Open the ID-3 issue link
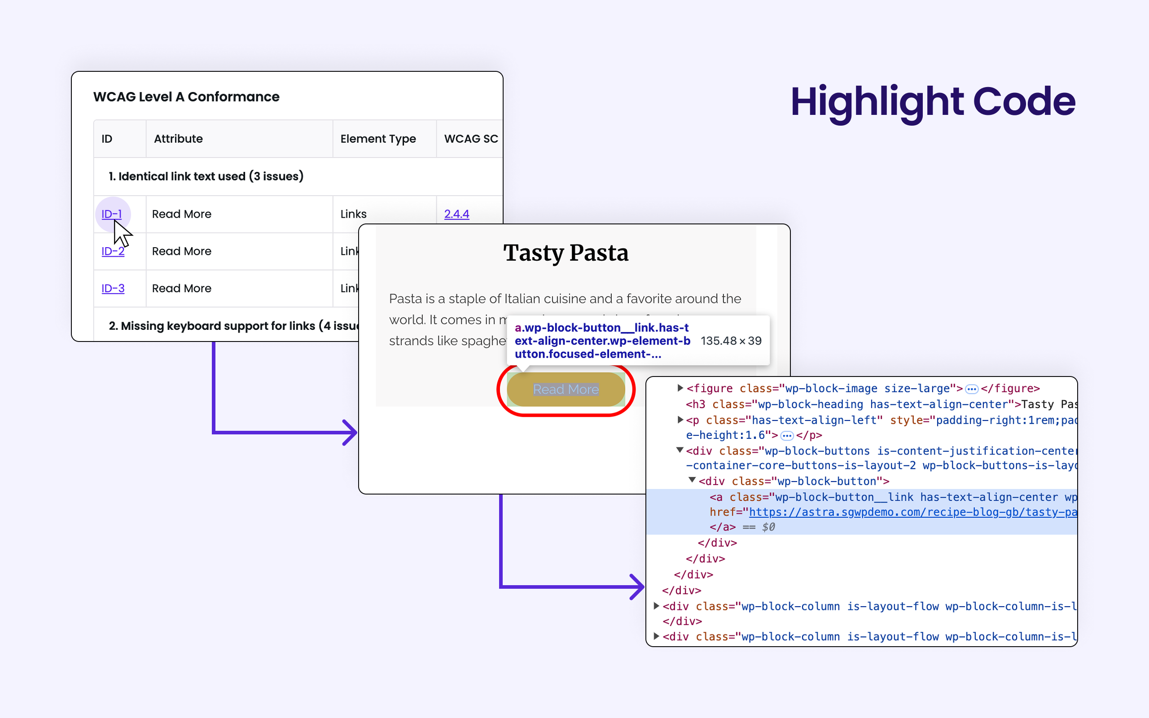Image resolution: width=1149 pixels, height=718 pixels. click(x=113, y=288)
